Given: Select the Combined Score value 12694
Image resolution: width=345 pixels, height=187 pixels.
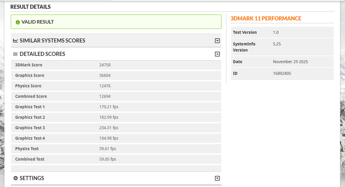Looking at the screenshot, I should click(105, 96).
